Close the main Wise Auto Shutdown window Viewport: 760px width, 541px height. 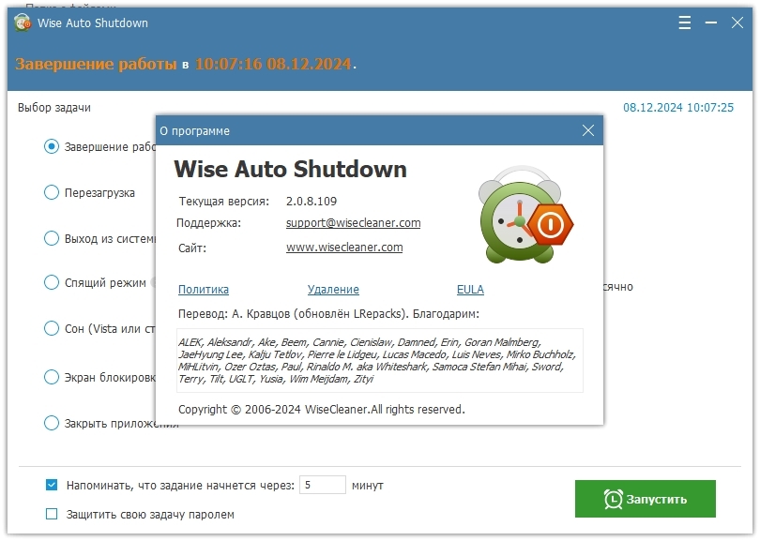737,23
